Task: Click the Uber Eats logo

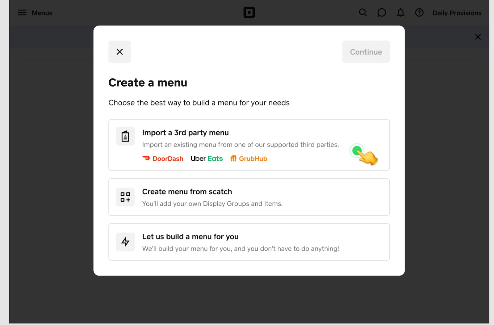Action: click(x=207, y=158)
